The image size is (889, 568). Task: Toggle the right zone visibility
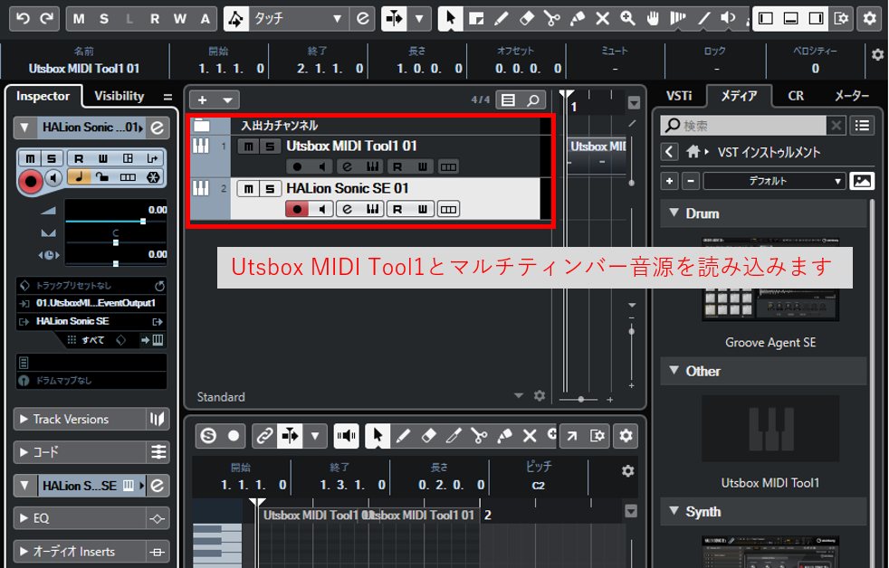tap(816, 19)
